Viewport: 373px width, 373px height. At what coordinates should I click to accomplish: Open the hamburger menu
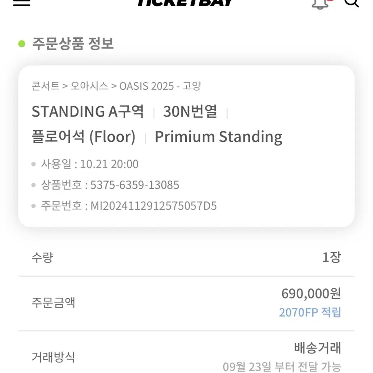point(21,3)
